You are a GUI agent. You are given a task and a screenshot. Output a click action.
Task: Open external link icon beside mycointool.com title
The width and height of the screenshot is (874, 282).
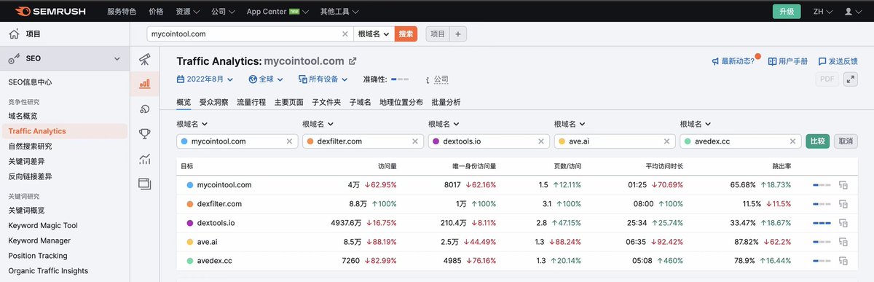[x=353, y=61]
